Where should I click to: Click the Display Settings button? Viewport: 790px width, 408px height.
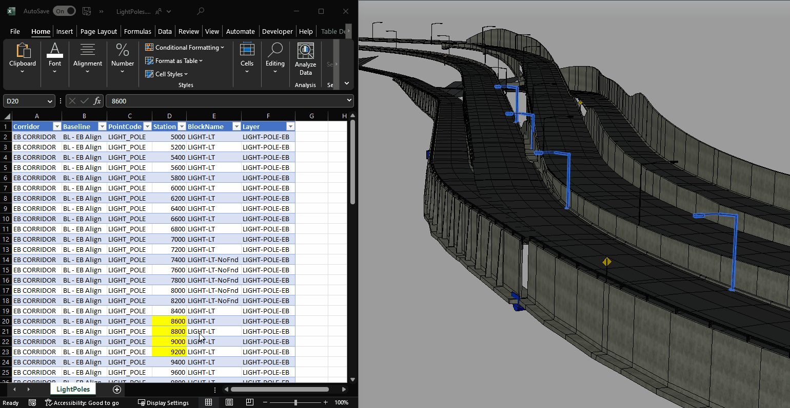[163, 403]
